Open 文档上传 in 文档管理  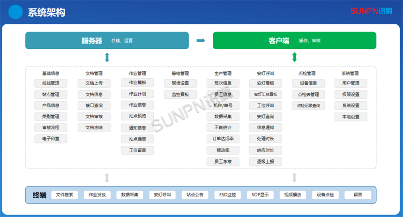coord(94,83)
